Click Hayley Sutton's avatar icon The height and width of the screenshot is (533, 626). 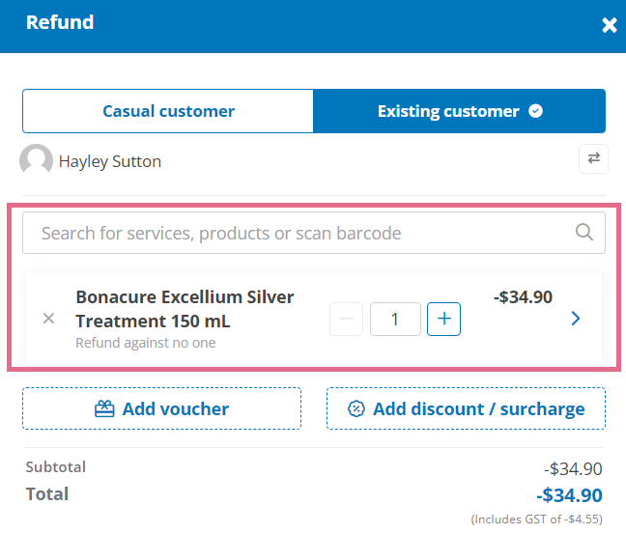(36, 159)
